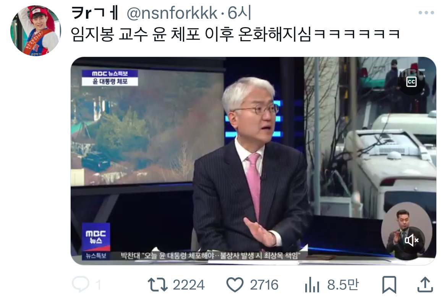Open the 6시 timestamp link

(x=239, y=13)
